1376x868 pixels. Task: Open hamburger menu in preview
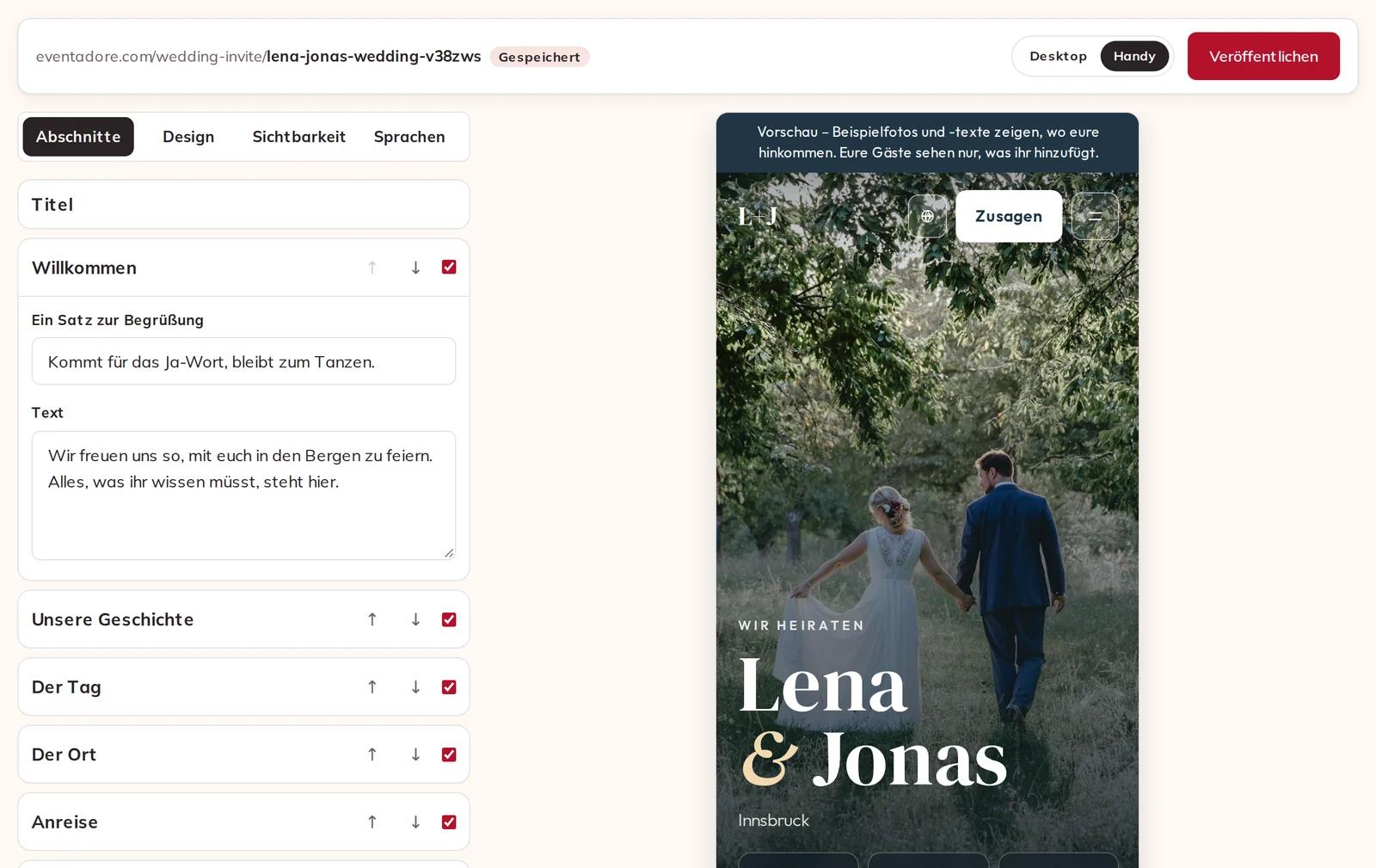click(1095, 216)
